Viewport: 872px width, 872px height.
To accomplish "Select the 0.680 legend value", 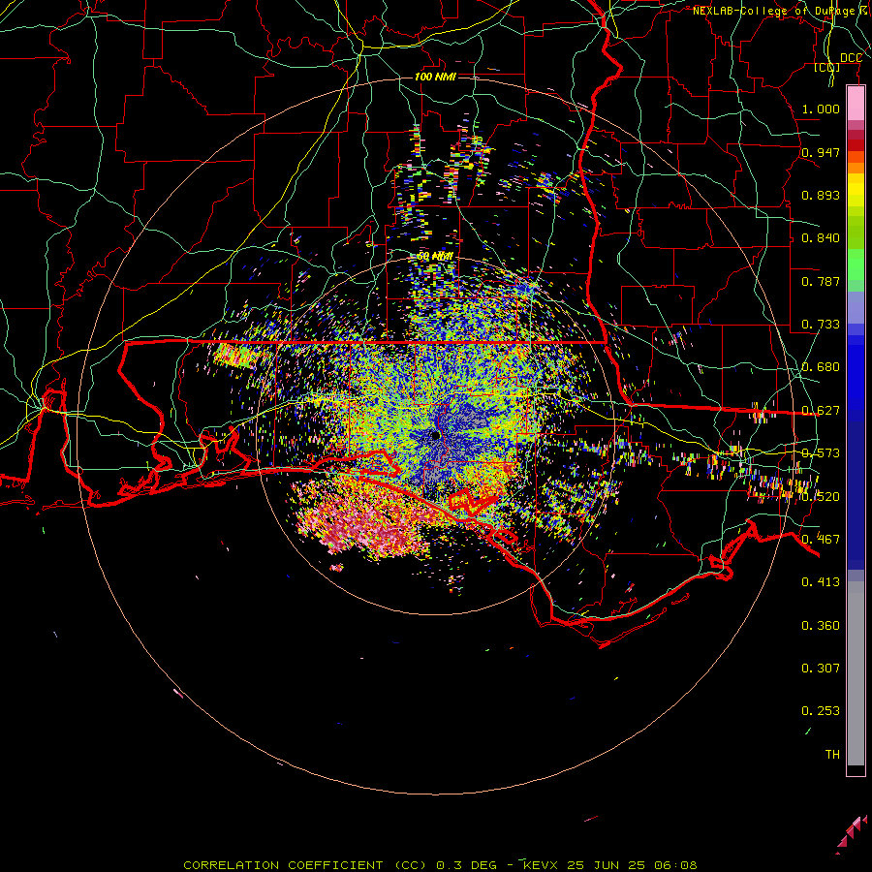I will (x=821, y=366).
